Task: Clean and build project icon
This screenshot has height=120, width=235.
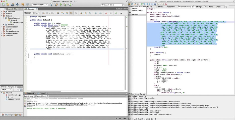Action: click(x=56, y=4)
